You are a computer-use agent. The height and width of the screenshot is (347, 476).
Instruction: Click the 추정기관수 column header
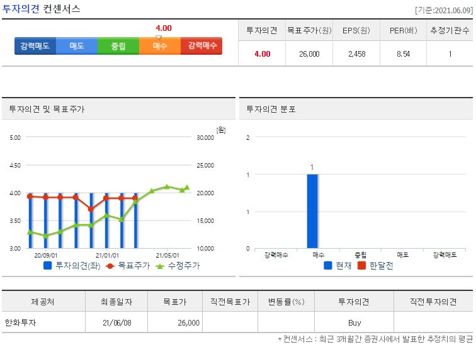pos(450,30)
